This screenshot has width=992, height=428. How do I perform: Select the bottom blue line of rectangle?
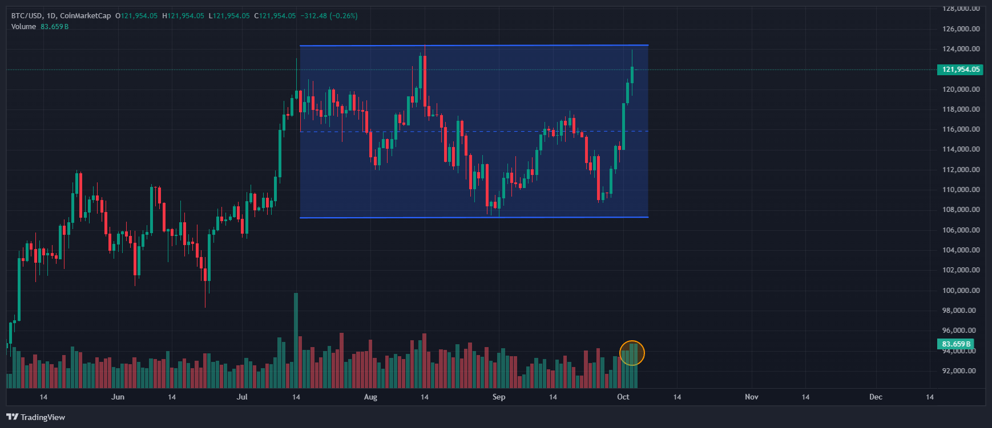click(474, 217)
